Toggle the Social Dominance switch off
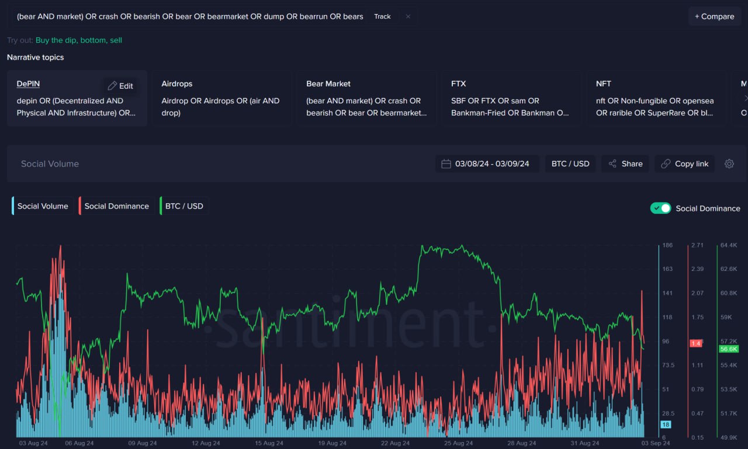This screenshot has width=748, height=449. pos(661,208)
